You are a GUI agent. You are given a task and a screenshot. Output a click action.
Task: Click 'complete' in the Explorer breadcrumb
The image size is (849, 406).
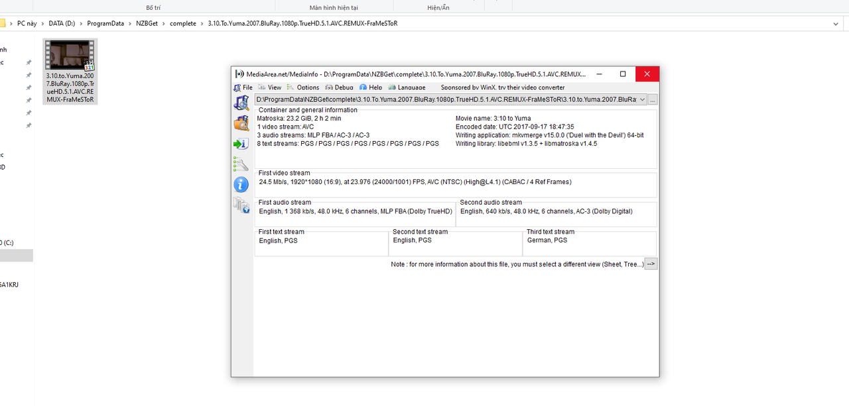183,23
